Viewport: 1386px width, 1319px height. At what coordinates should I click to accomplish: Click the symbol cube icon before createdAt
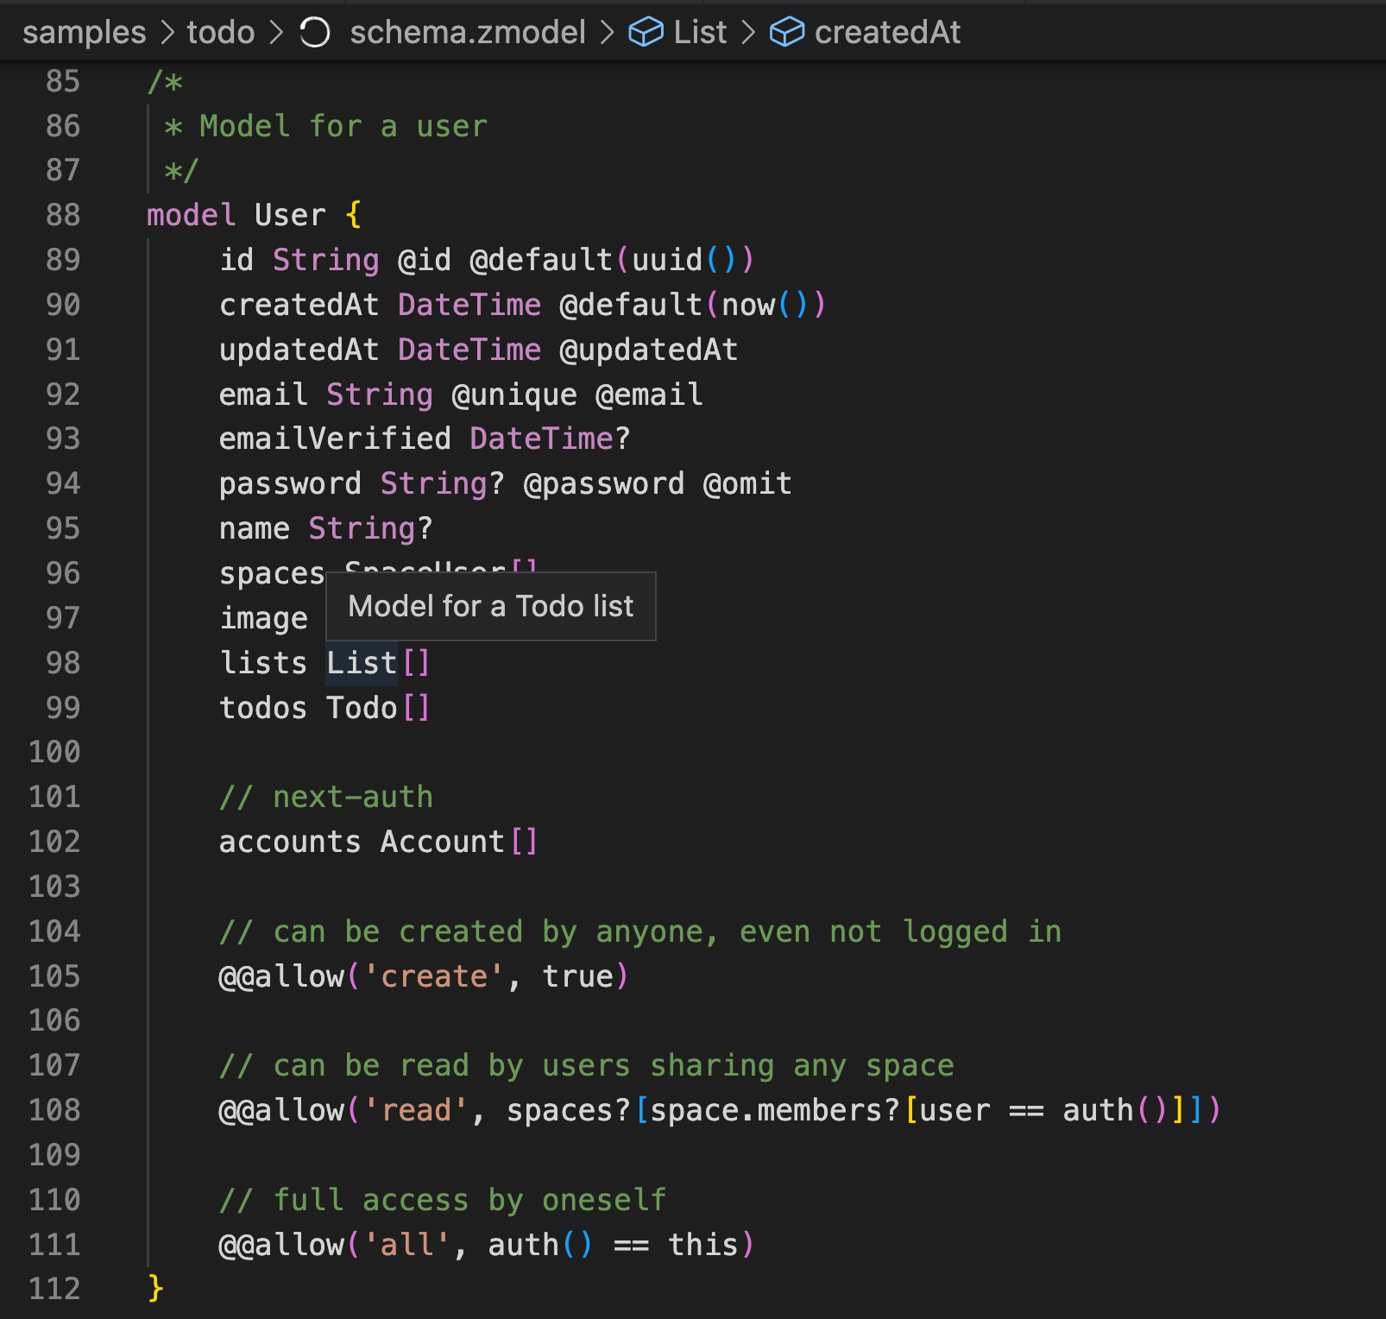click(x=786, y=33)
